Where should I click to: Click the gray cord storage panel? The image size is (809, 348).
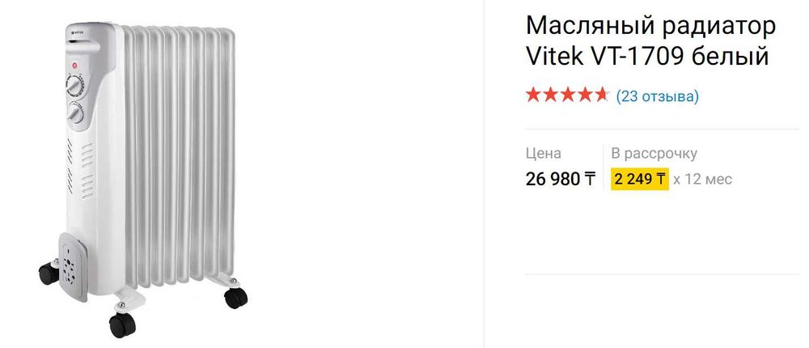click(x=72, y=266)
